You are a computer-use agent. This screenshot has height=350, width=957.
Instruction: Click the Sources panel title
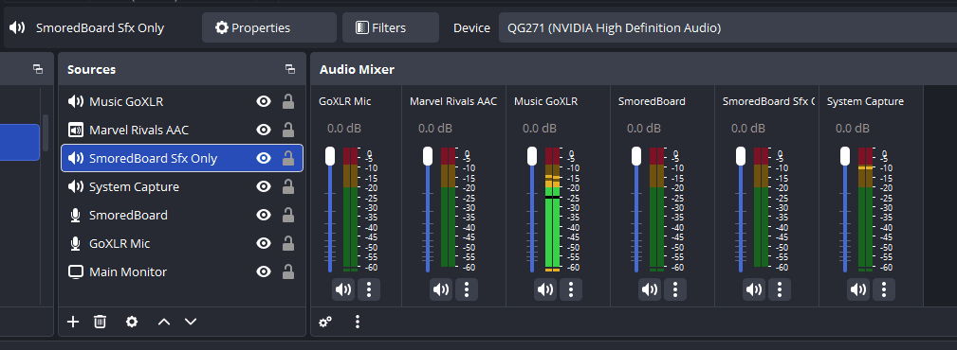pyautogui.click(x=92, y=69)
